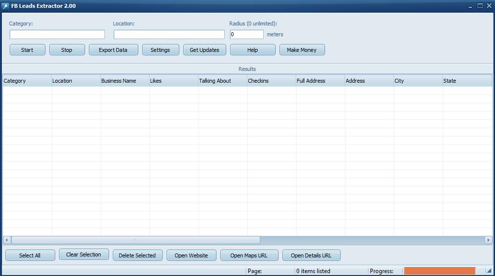This screenshot has width=495, height=276.
Task: Sort by Talking About column header
Action: pyautogui.click(x=222, y=81)
